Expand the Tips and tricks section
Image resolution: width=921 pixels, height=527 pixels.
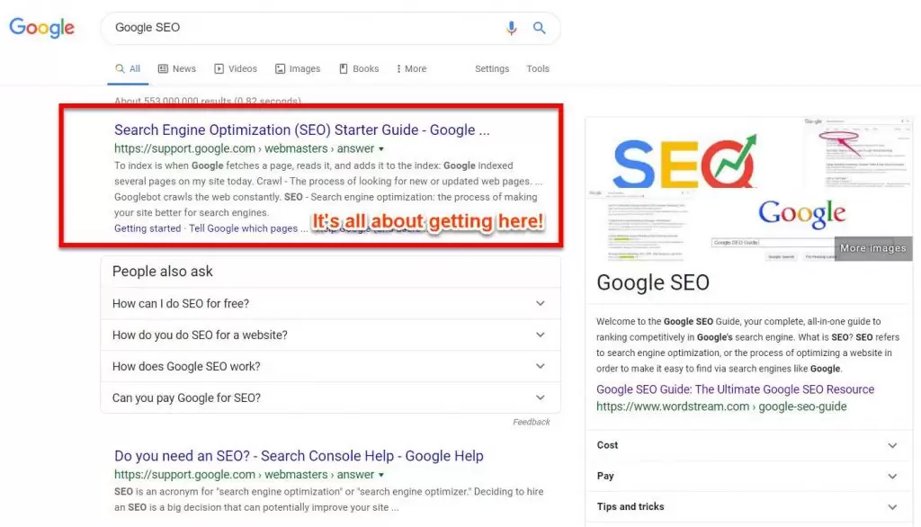coord(892,507)
